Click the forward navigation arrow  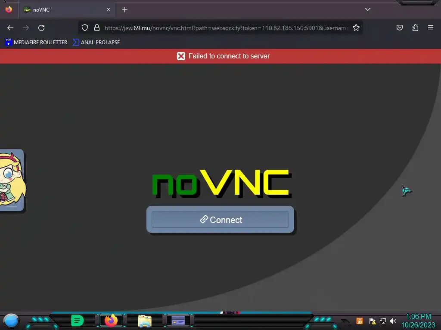click(x=26, y=28)
